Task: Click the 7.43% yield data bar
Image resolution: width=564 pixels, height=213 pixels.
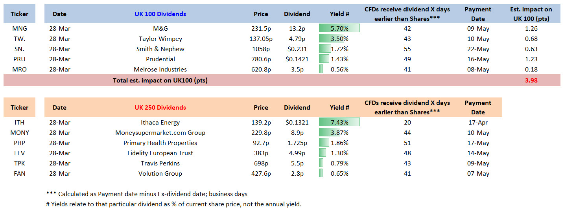Action: click(339, 122)
